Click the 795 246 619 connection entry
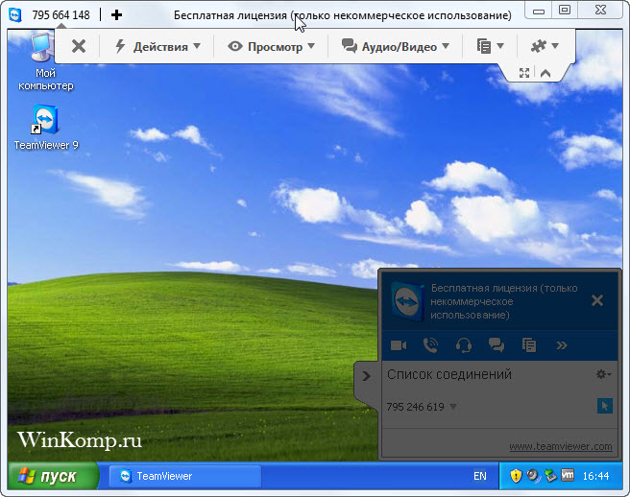630x497 pixels. point(416,407)
